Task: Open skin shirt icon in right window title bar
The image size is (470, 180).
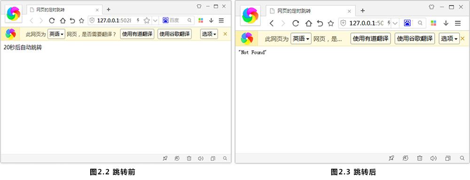Action: 431,7
